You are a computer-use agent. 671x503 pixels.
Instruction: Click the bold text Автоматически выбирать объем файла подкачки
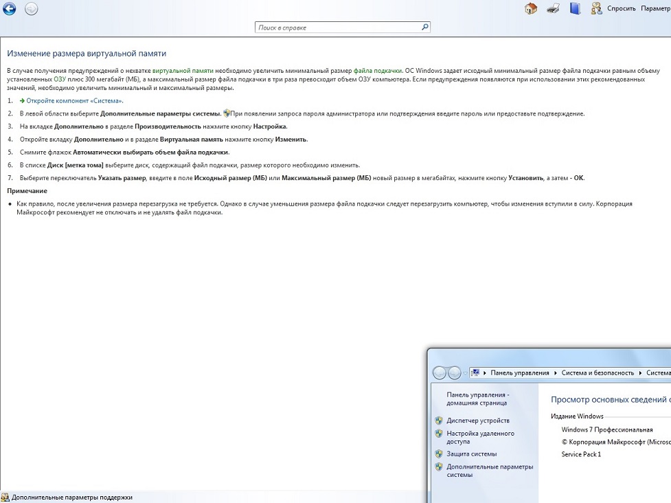coord(151,152)
